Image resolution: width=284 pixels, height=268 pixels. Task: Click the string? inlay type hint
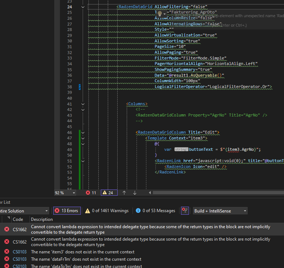coord(181,149)
